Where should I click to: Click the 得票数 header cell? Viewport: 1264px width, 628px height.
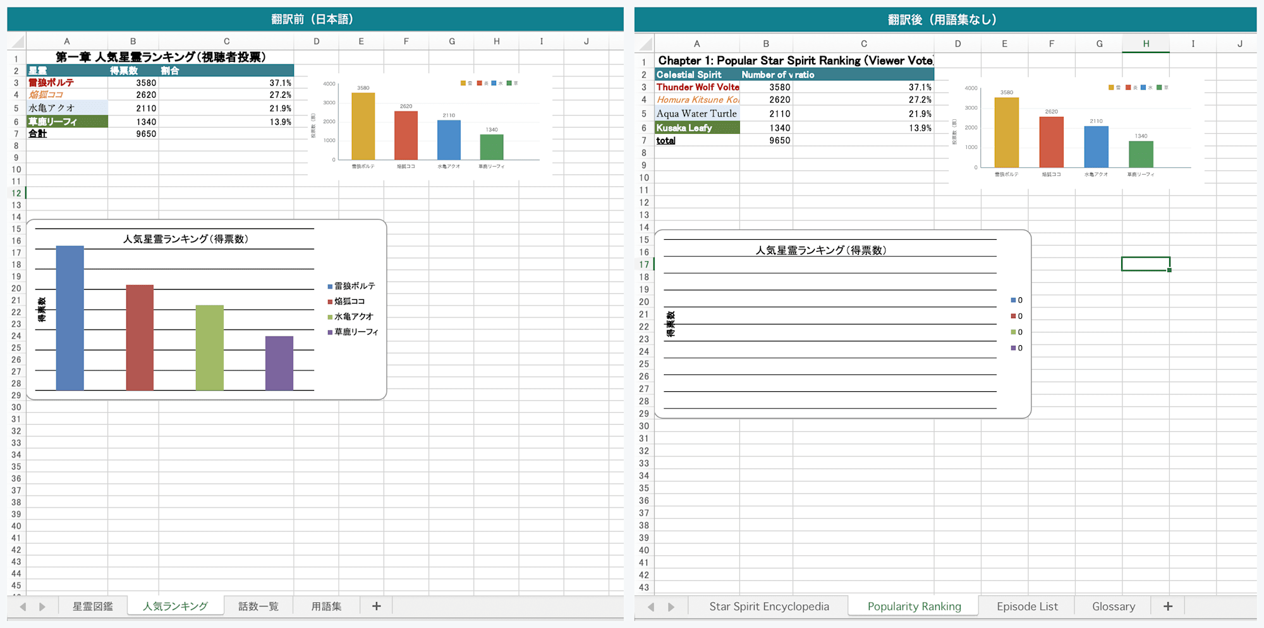[x=133, y=71]
